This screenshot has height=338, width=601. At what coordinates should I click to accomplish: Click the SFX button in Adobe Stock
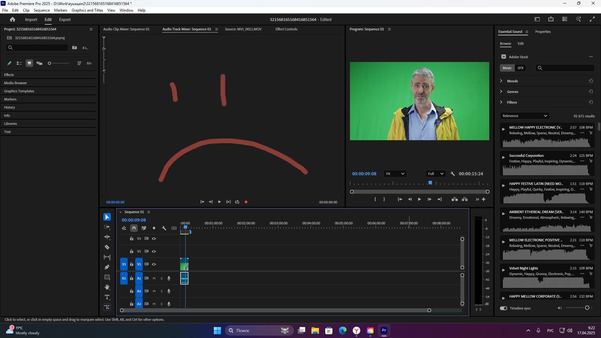pyautogui.click(x=521, y=68)
